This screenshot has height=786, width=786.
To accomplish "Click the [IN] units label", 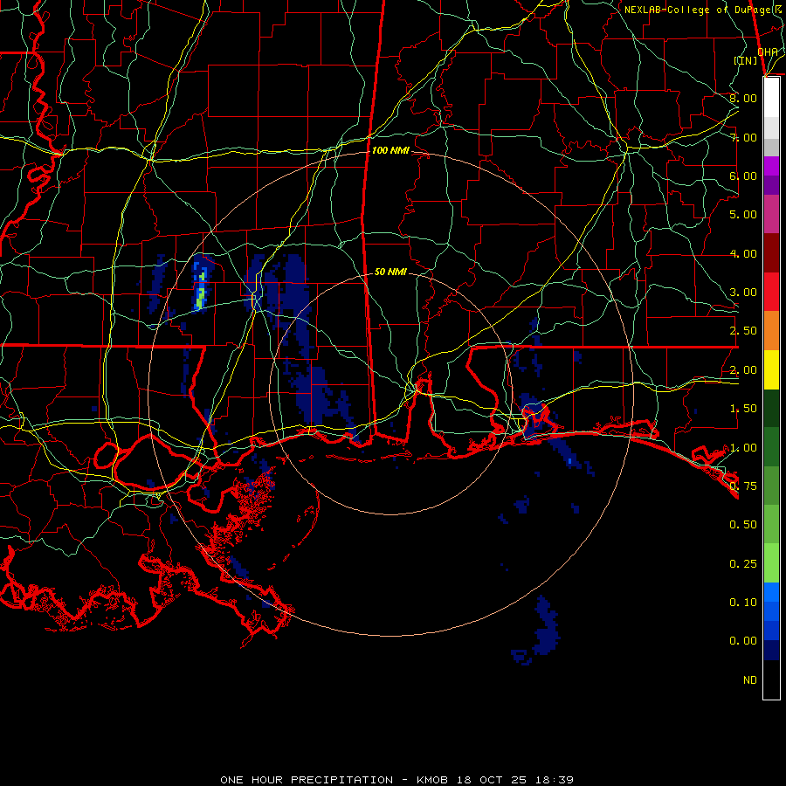I will (746, 60).
